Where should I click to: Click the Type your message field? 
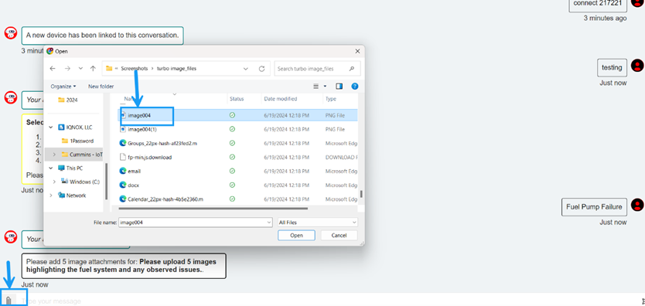pyautogui.click(x=329, y=301)
